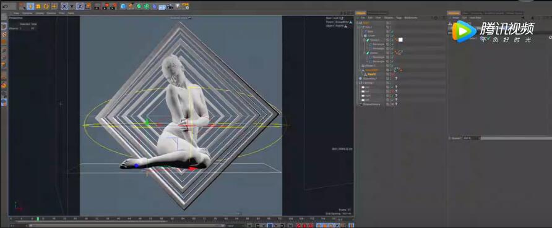552x228 pixels.
Task: Toggle the Z axis lock button
Action: coord(80,6)
